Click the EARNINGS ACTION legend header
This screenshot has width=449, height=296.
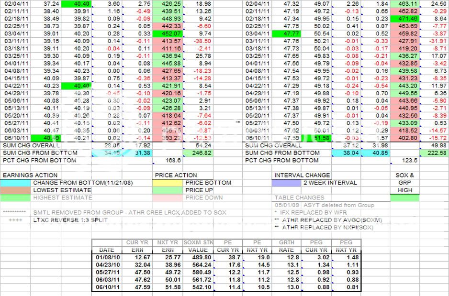[30, 175]
